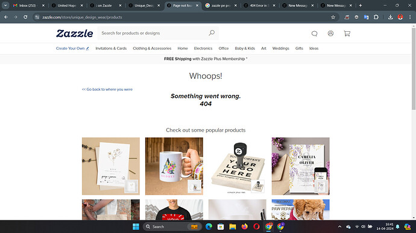Switch to United Hope tab
Viewport: 416px width, 233px height.
68,5
